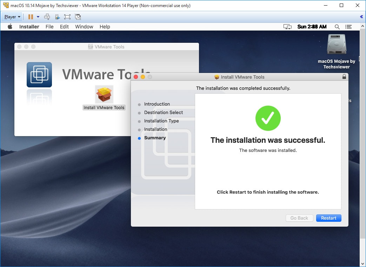The height and width of the screenshot is (267, 366).
Task: Expand the power options arrow beside pause
Action: pyautogui.click(x=38, y=17)
